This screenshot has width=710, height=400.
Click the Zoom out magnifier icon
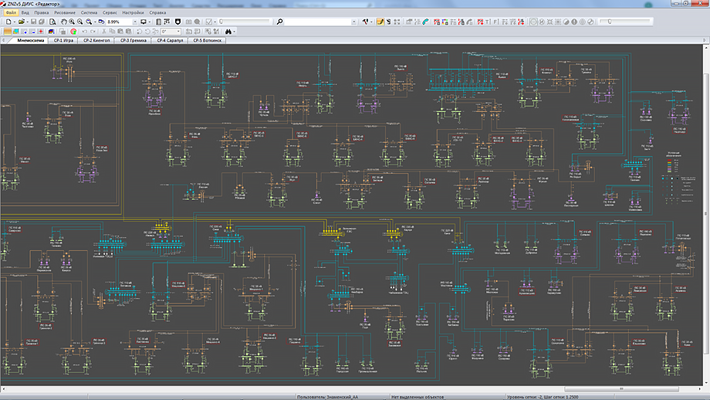coord(80,22)
